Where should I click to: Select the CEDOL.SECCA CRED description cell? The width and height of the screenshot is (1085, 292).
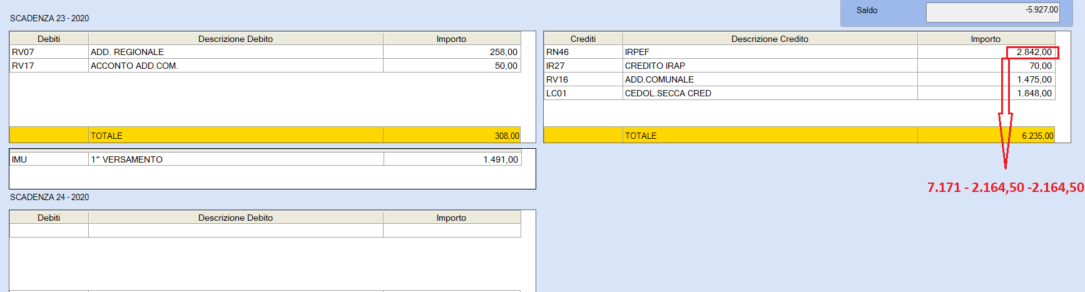[x=770, y=93]
